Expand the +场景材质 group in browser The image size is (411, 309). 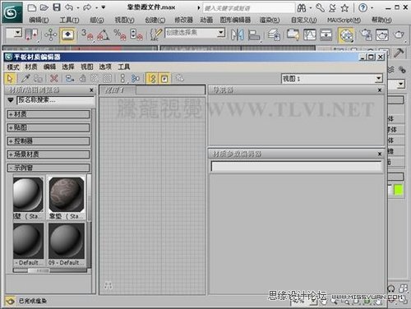pos(48,154)
